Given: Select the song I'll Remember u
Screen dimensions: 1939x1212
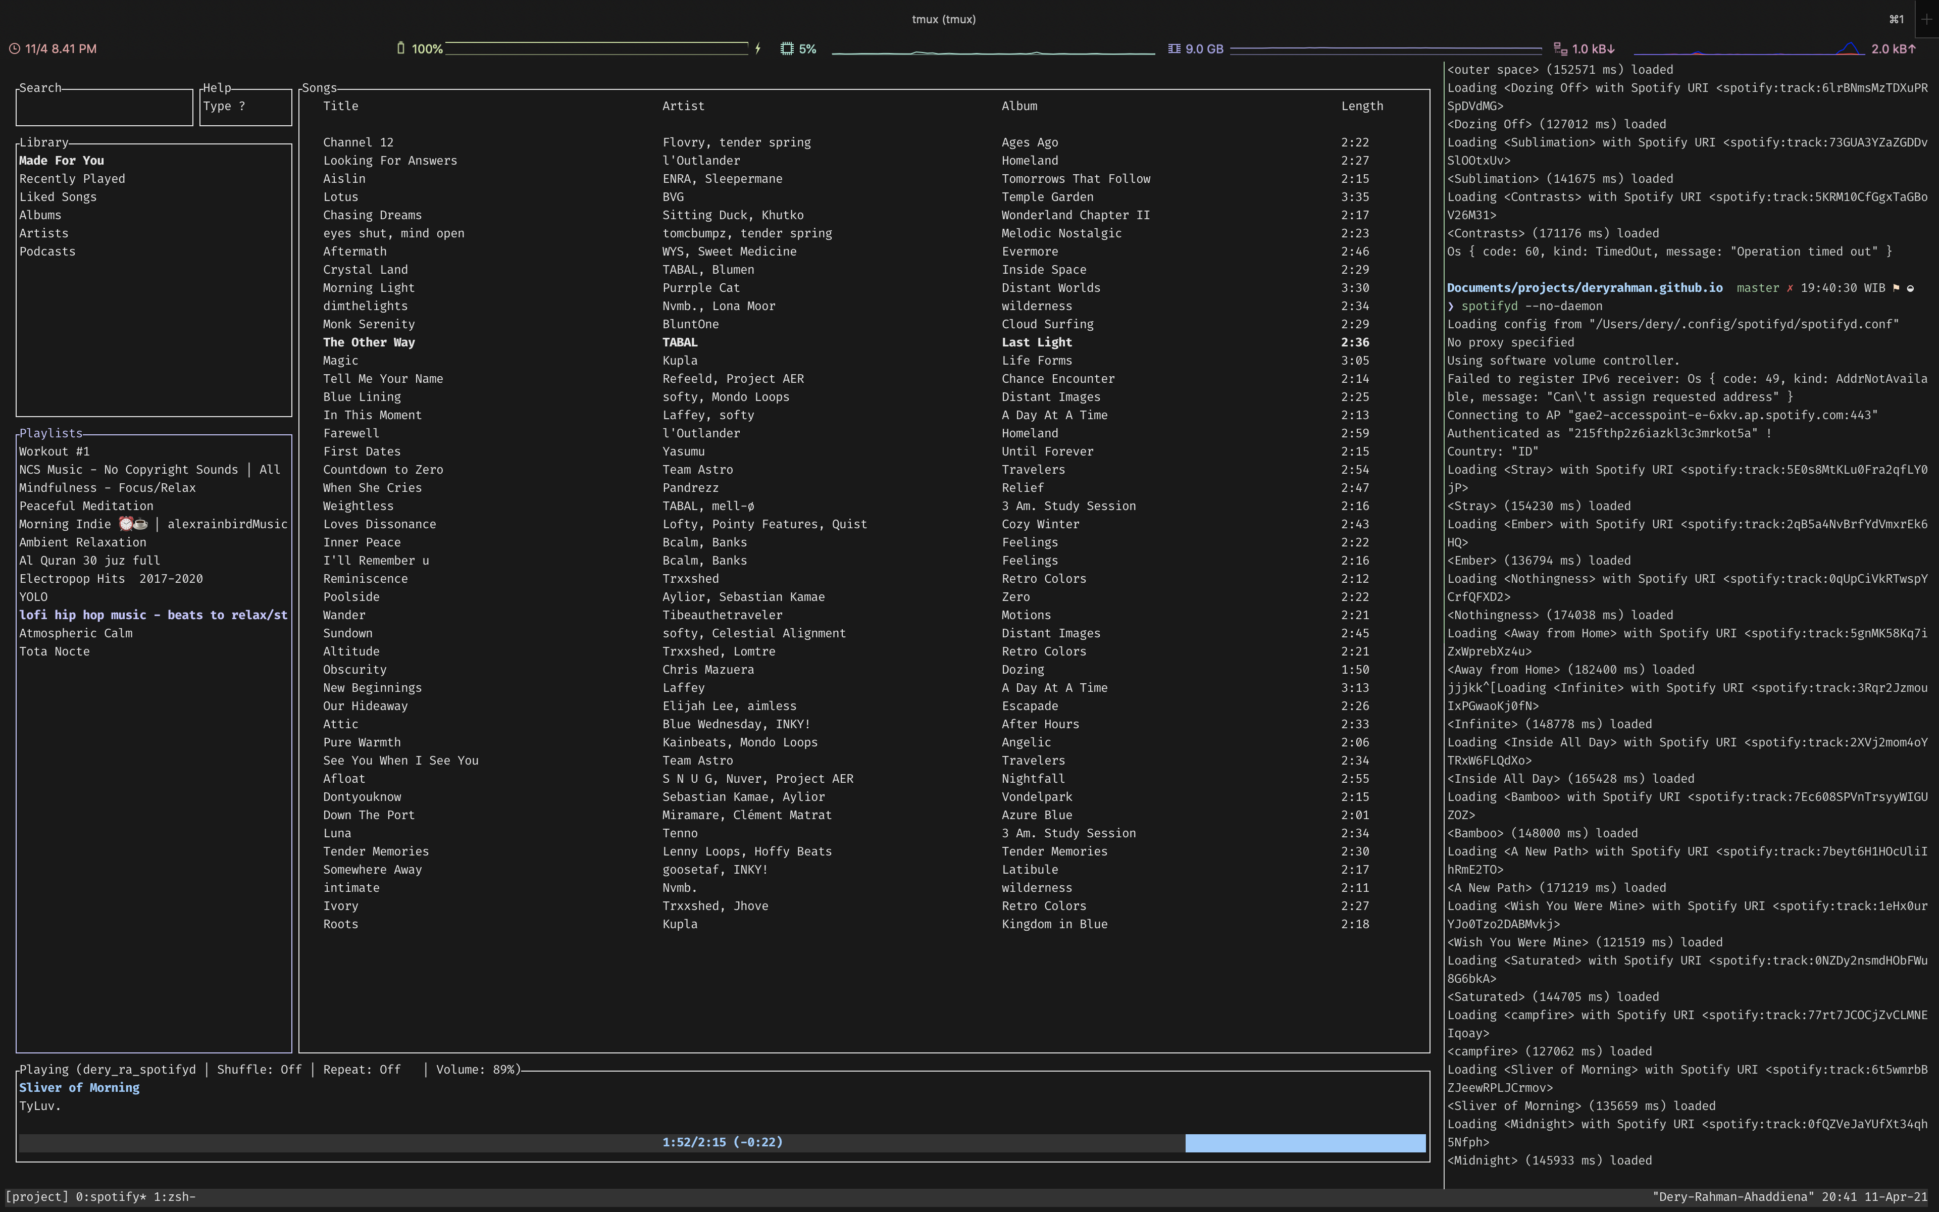Looking at the screenshot, I should click(x=376, y=561).
